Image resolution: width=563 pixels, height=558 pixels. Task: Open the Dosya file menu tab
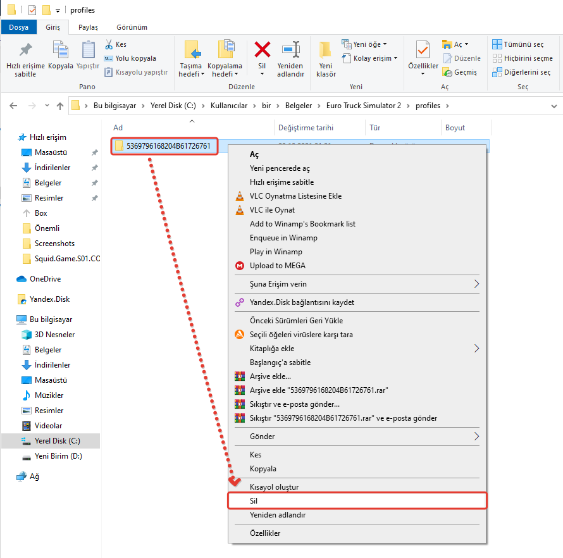tap(19, 27)
